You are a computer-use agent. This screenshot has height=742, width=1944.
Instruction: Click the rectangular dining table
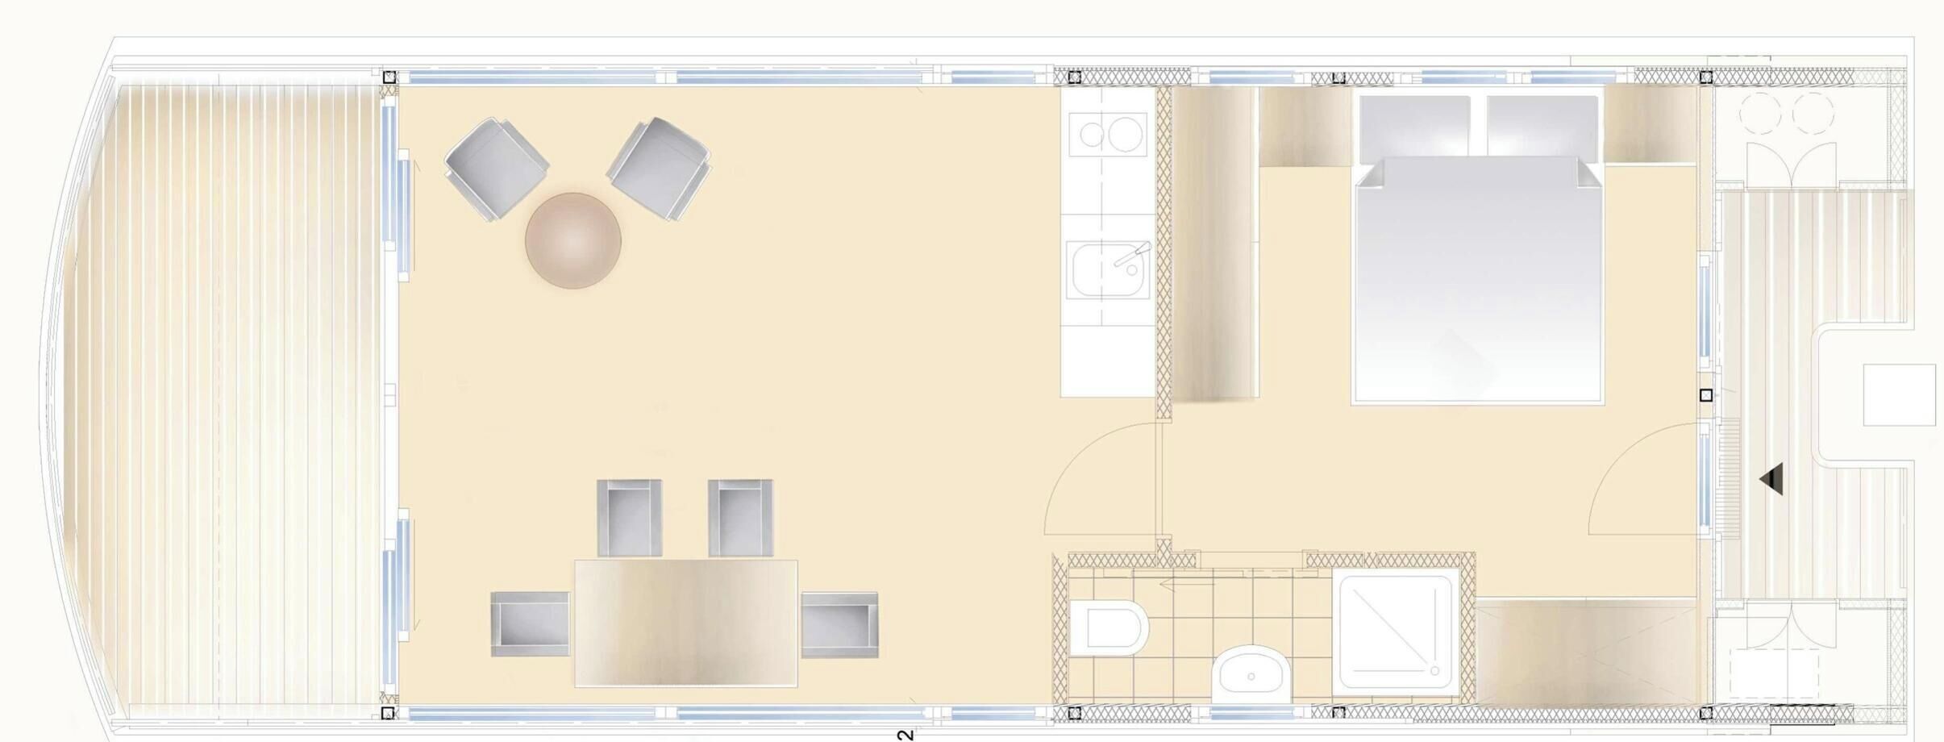[x=686, y=623]
